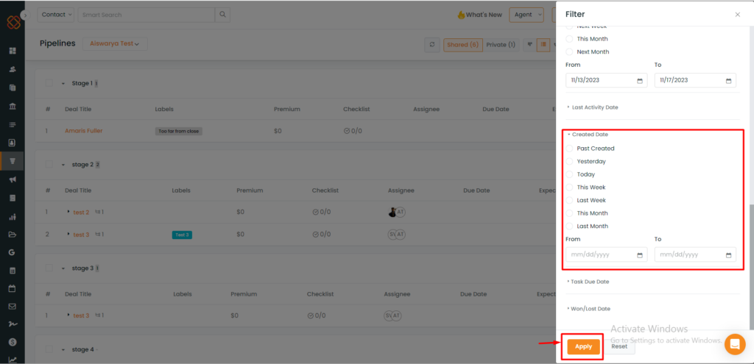Image resolution: width=754 pixels, height=364 pixels.
Task: Expand the Won/Lost Date section
Action: 588,309
